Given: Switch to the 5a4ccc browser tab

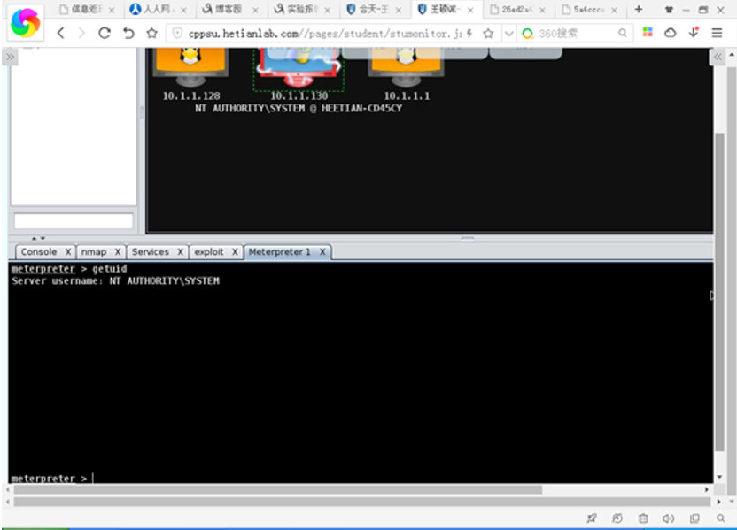Looking at the screenshot, I should coord(589,10).
